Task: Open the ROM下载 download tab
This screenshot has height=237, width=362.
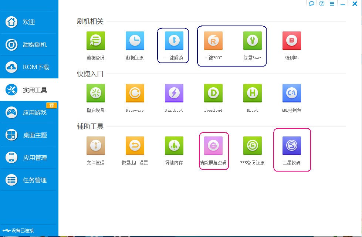Action: tap(29, 67)
